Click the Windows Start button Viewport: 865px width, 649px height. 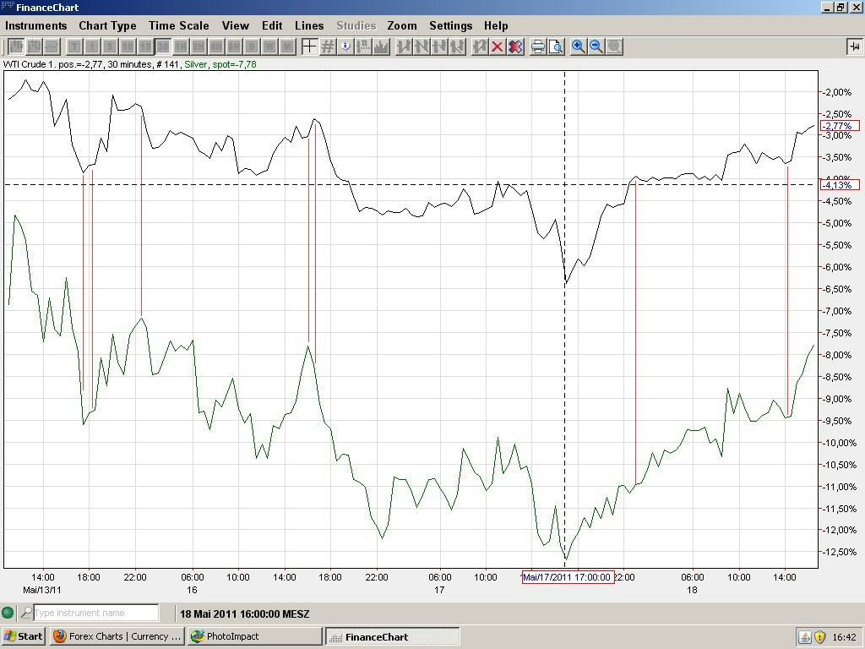coord(24,636)
